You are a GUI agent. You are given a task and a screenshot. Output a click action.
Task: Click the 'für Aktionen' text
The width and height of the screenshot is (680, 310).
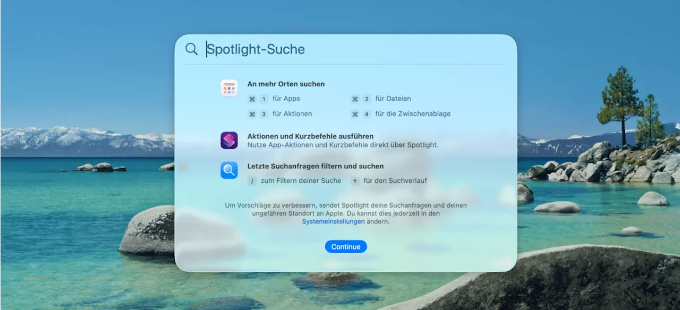292,114
